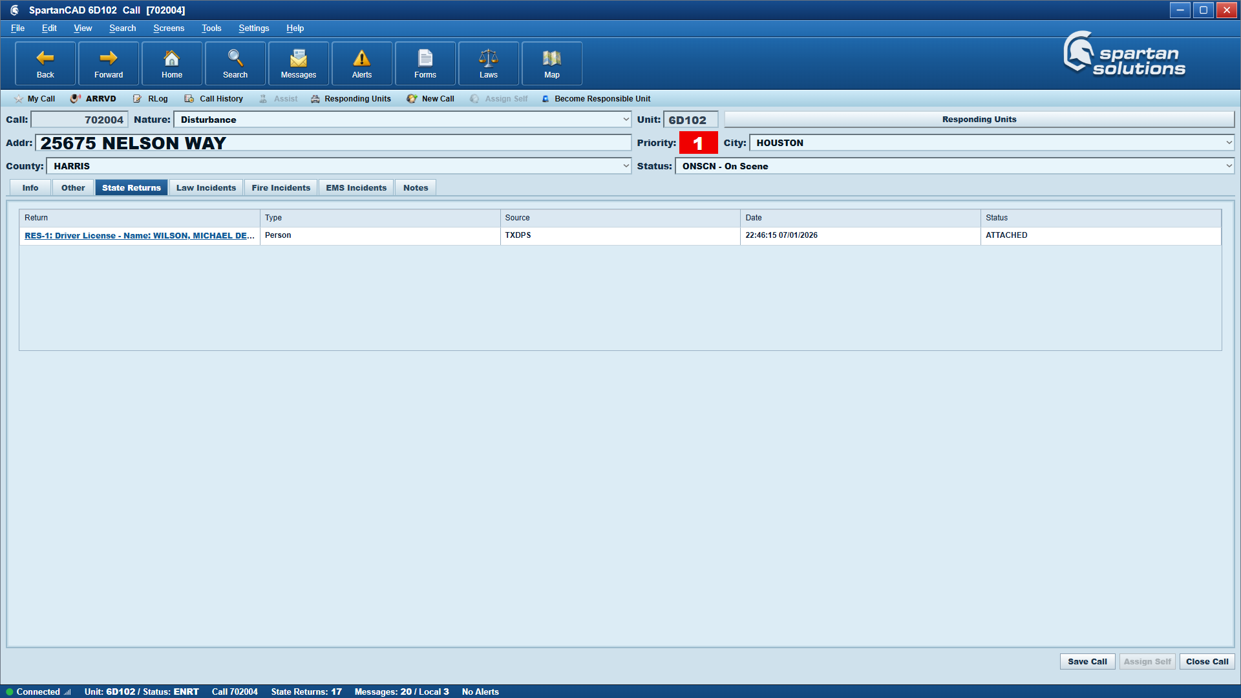Screen dimensions: 1241x698
Task: Click the wide Responding Units button
Action: [x=979, y=119]
